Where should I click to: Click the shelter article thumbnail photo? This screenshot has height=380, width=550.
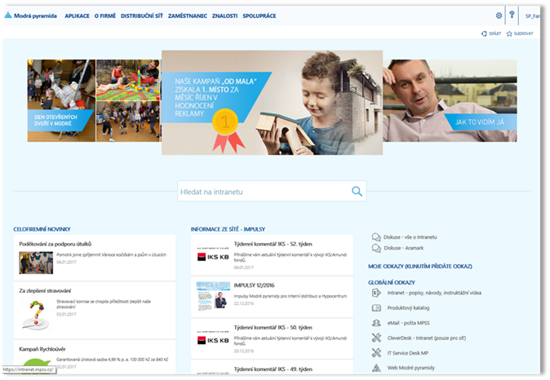click(x=36, y=263)
